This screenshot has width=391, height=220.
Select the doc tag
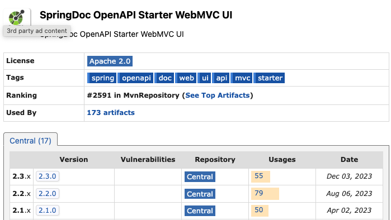(x=164, y=78)
